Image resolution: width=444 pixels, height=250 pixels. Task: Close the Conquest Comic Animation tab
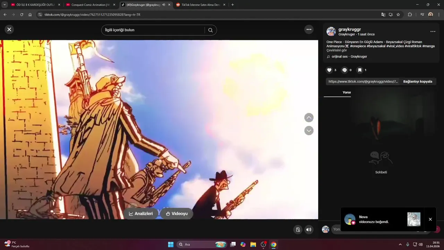[x=114, y=5]
